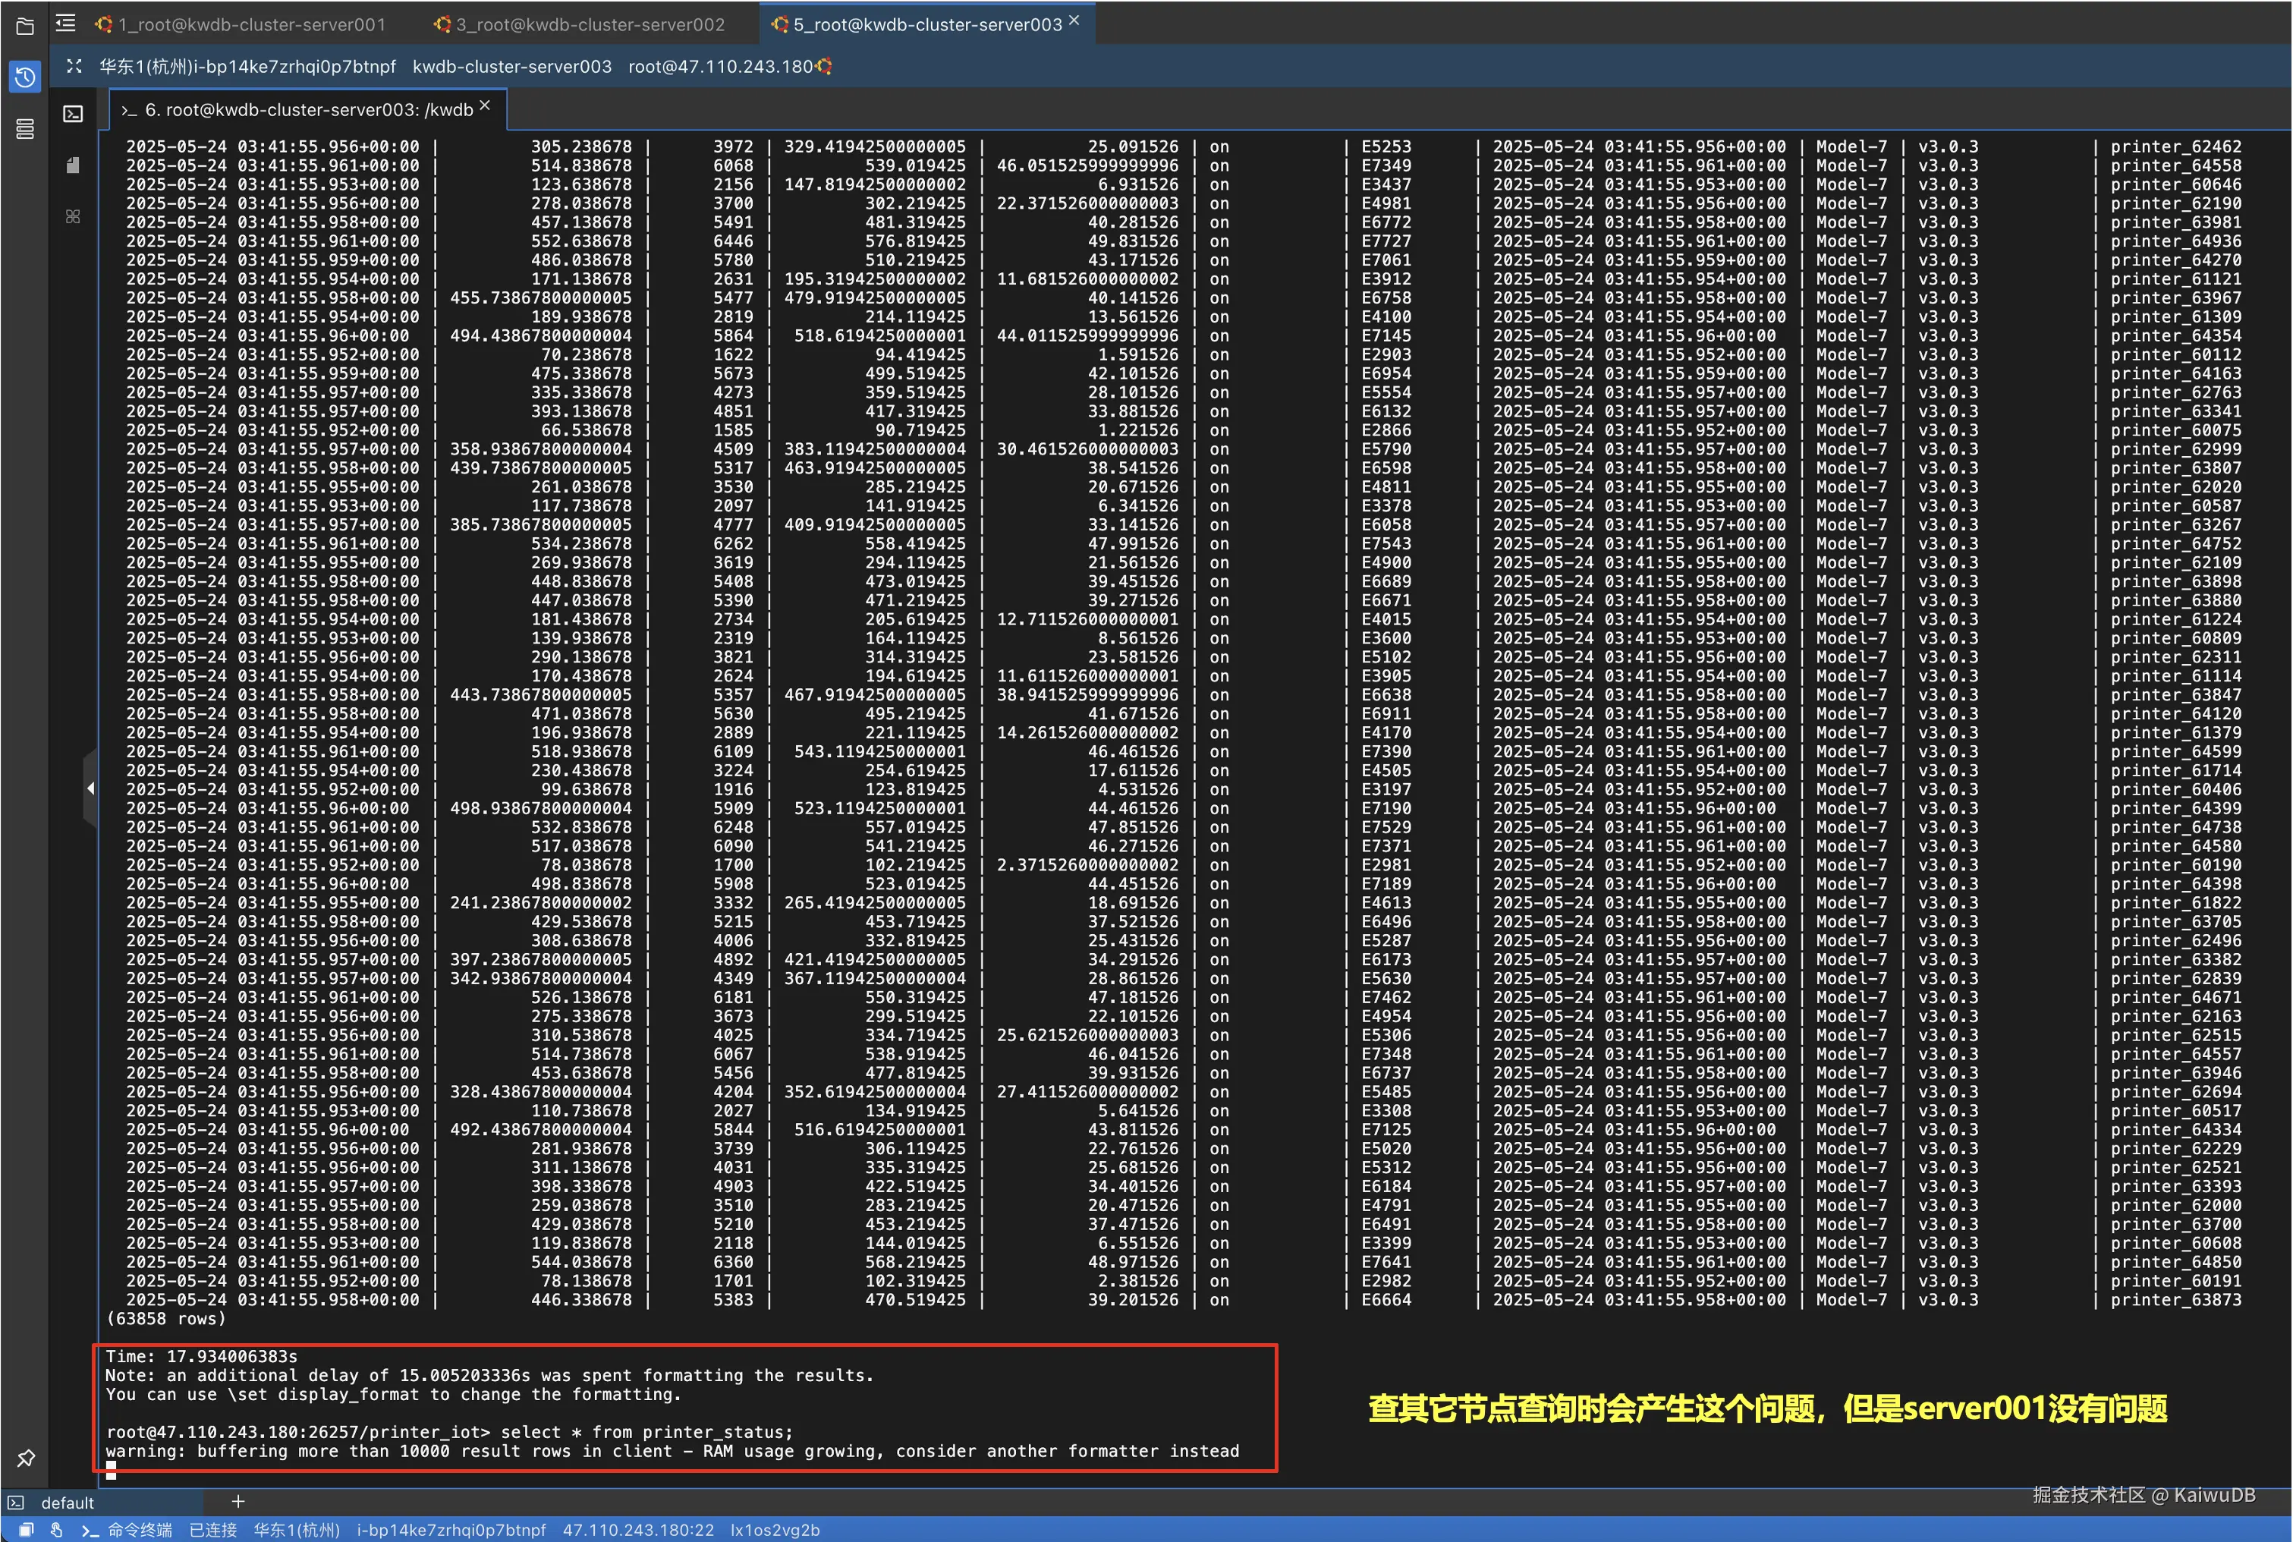Open the file document icon in the inner sidebar
The width and height of the screenshot is (2293, 1542).
coord(73,165)
